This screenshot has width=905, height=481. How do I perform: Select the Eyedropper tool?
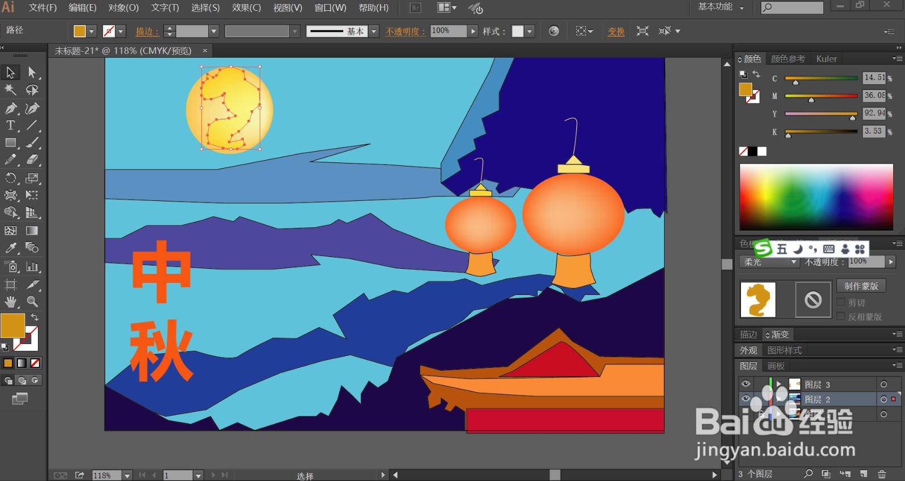click(x=11, y=248)
